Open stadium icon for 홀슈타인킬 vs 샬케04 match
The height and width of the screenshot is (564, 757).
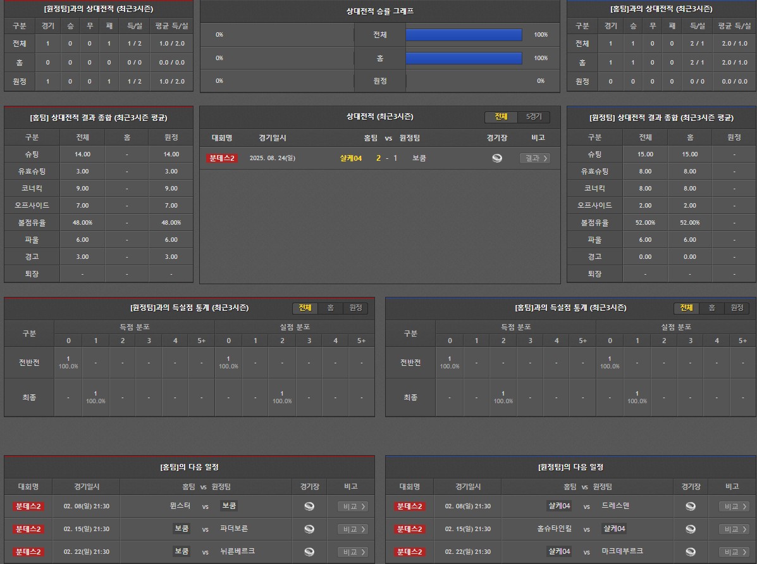(x=691, y=529)
